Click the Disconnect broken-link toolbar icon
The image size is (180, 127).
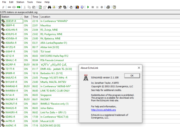pos(14,7)
